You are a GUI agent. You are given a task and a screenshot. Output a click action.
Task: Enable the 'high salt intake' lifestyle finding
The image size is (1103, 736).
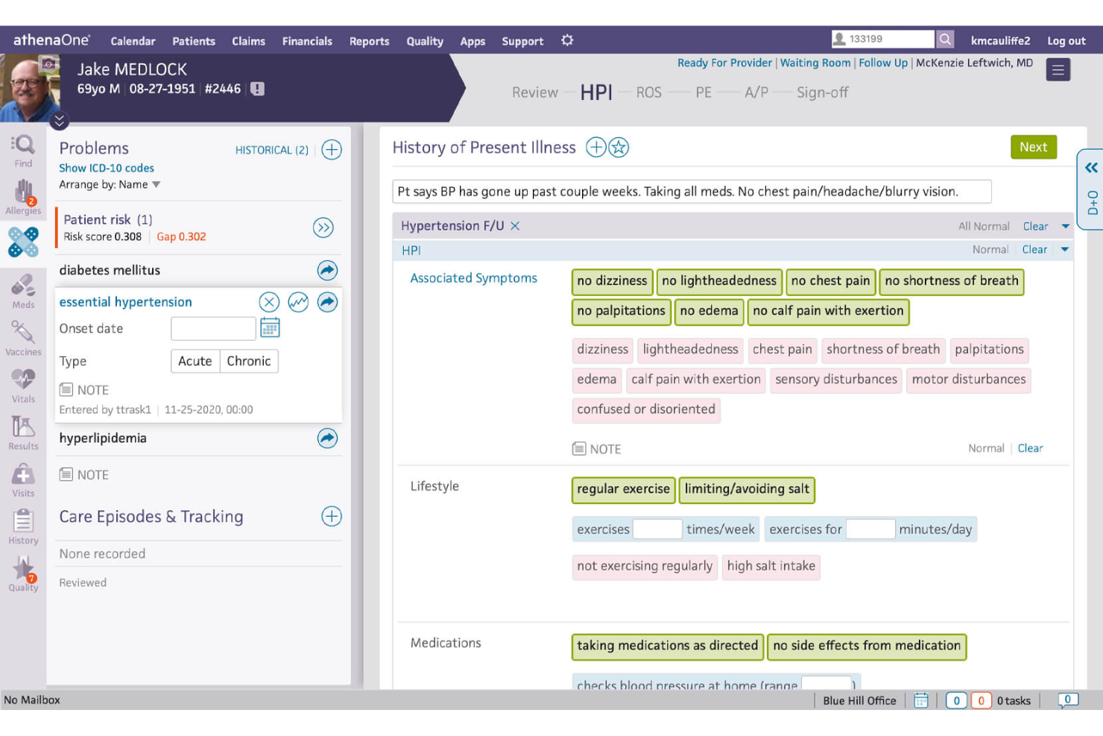[x=771, y=567]
